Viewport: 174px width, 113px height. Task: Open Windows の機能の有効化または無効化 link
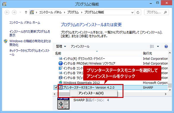(30, 43)
